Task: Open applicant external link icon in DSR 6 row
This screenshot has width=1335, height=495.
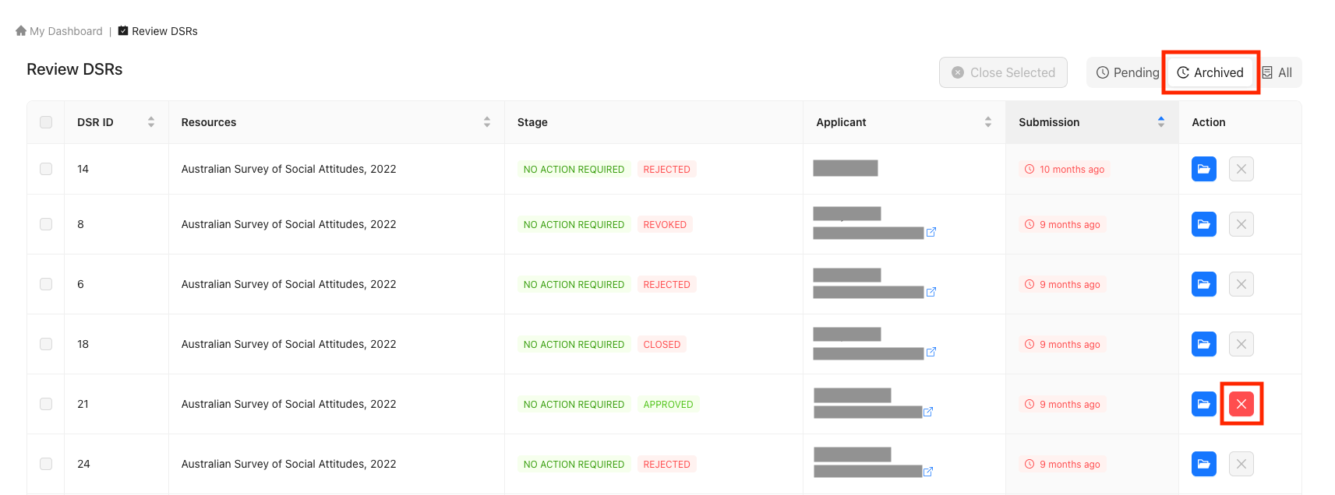Action: [x=931, y=292]
